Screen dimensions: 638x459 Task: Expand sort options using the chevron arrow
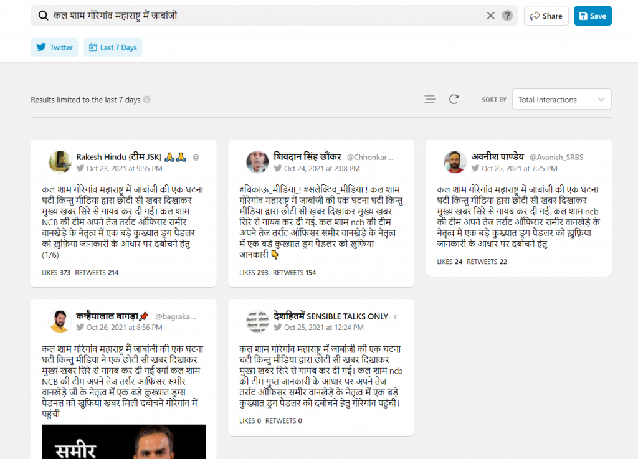click(x=601, y=99)
